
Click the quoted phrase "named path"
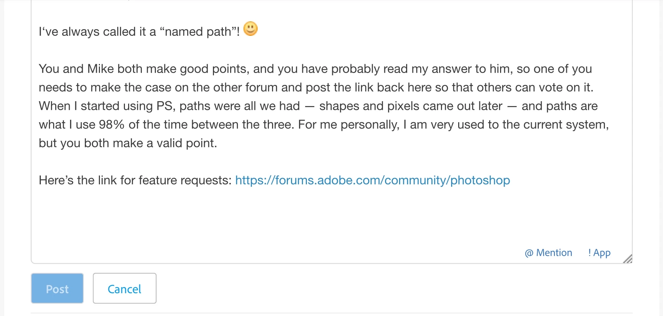click(199, 32)
